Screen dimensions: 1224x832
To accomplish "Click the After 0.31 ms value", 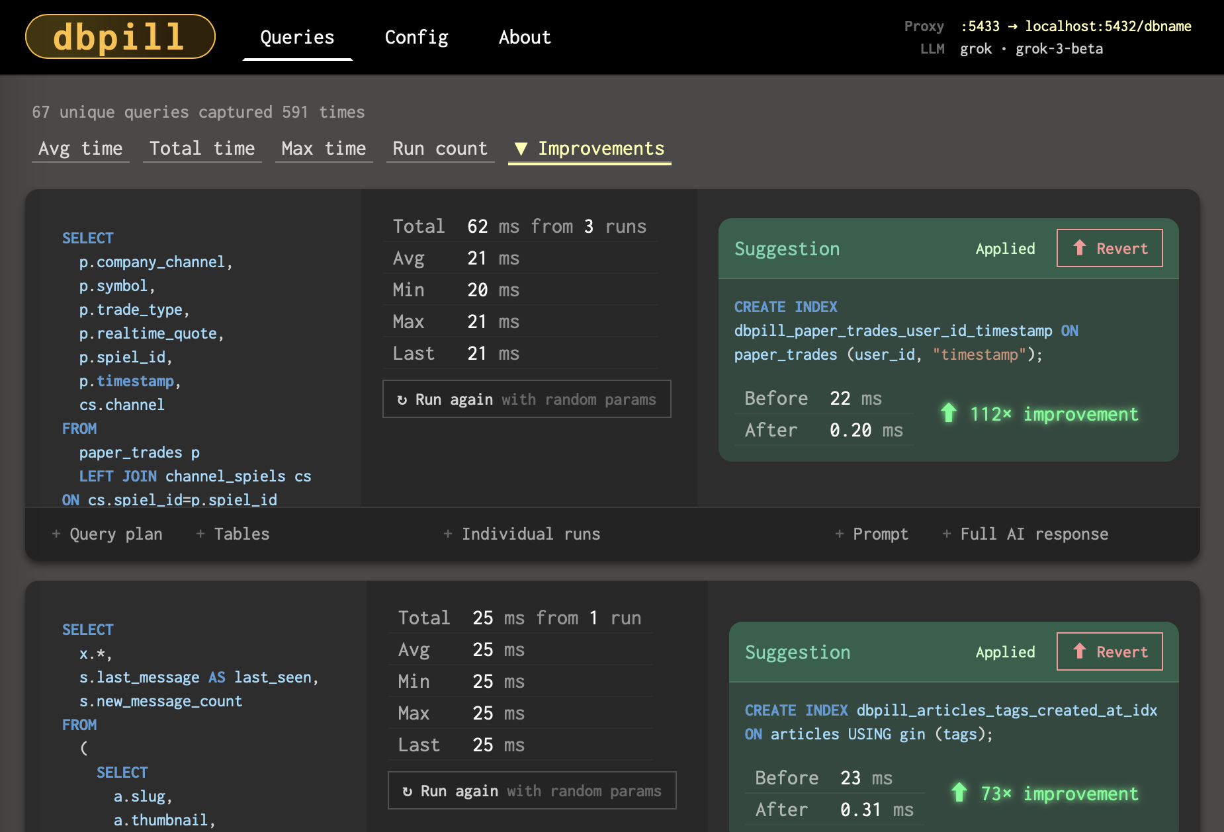I will click(877, 810).
